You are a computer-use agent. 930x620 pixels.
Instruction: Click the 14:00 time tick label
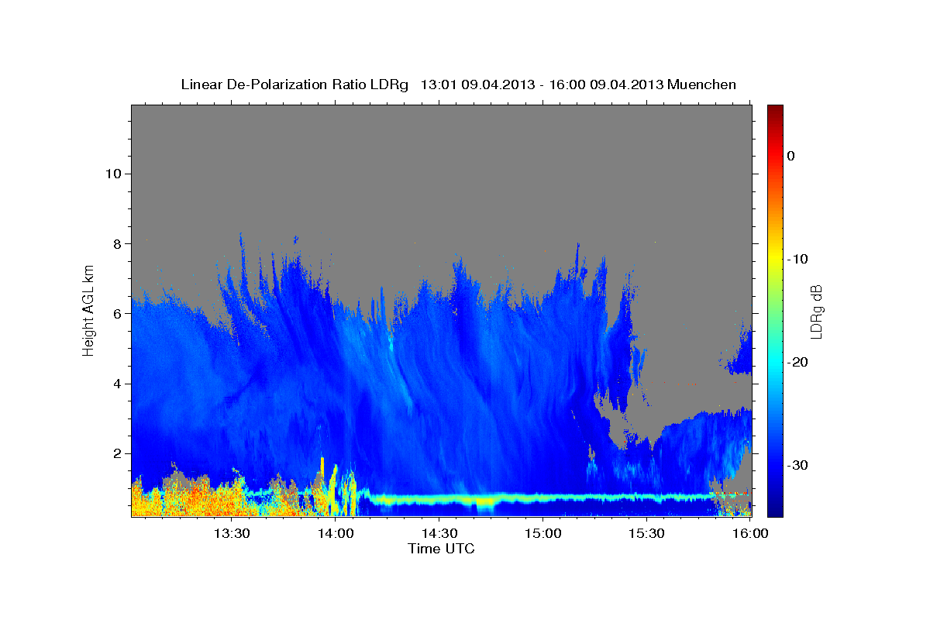[x=335, y=533]
